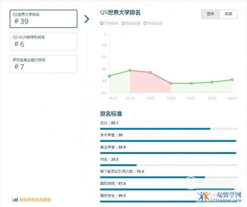The image size is (247, 207).
Task: Click the 国际学生：99.9 label
Action: (113, 196)
